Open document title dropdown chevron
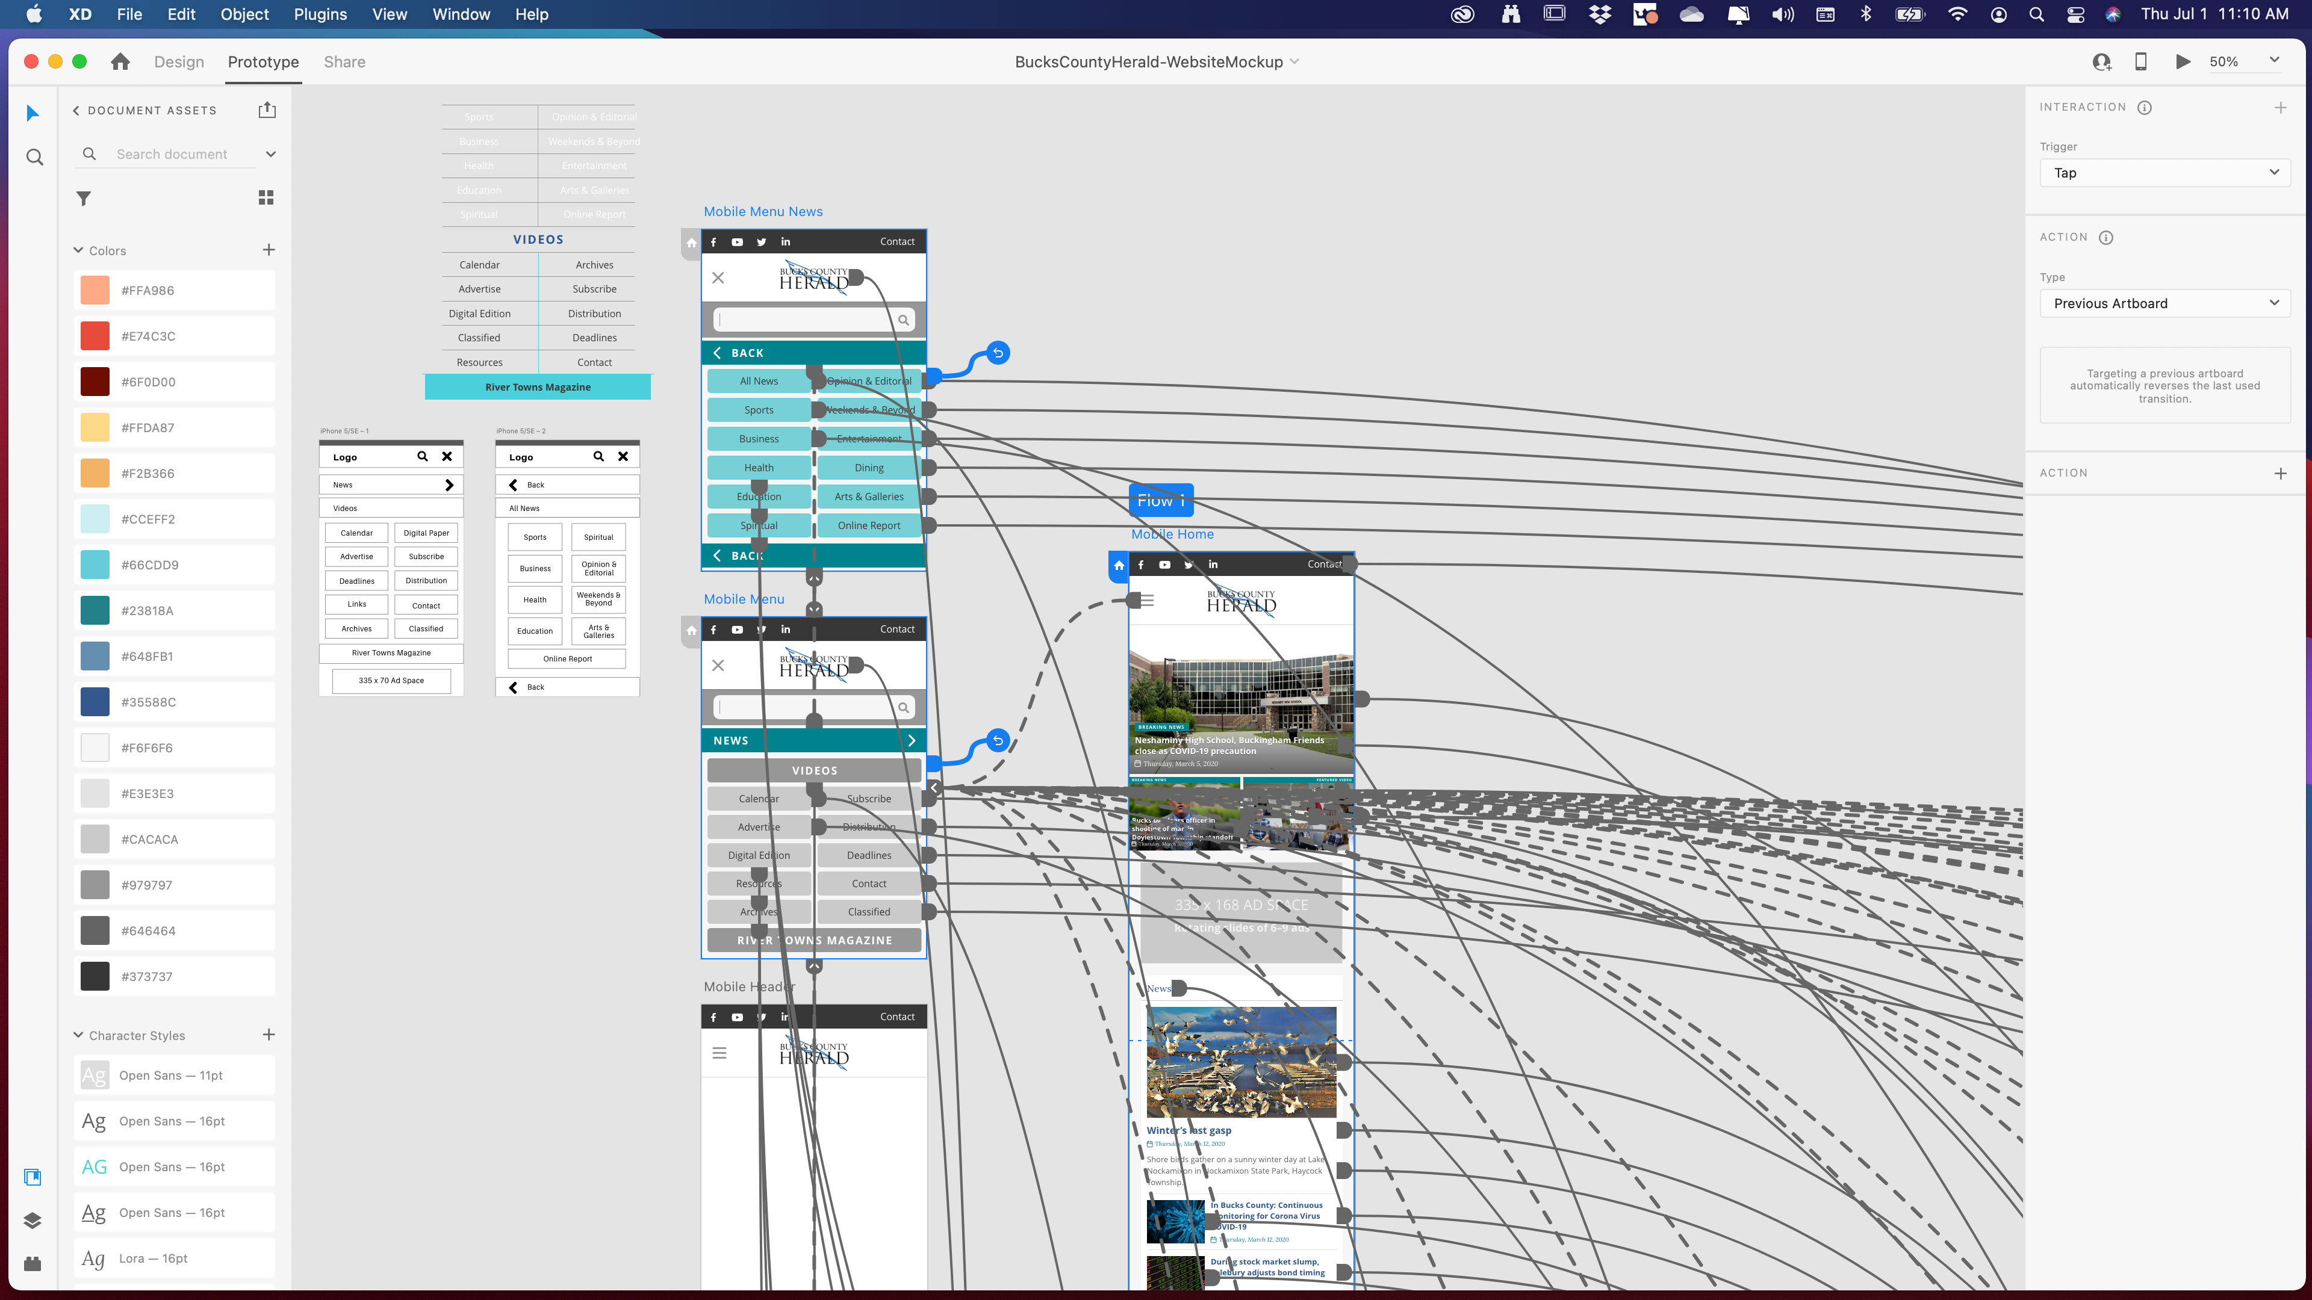The width and height of the screenshot is (2312, 1300). click(x=1294, y=61)
